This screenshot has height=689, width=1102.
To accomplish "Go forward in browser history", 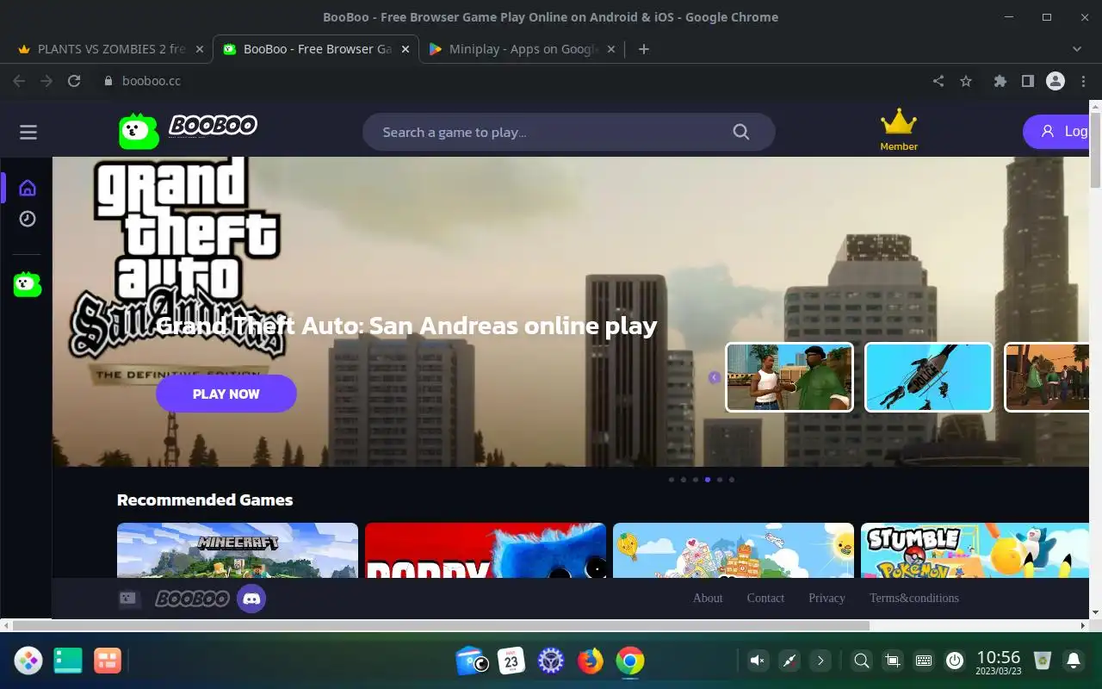I will tap(46, 81).
